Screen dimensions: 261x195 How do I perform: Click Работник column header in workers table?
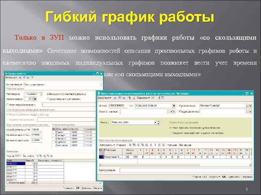click(x=113, y=152)
